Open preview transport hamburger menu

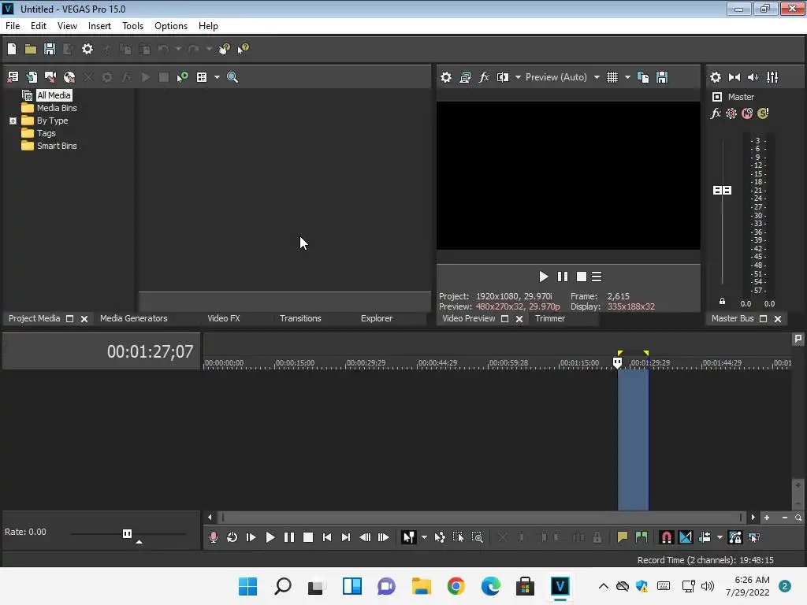(597, 277)
